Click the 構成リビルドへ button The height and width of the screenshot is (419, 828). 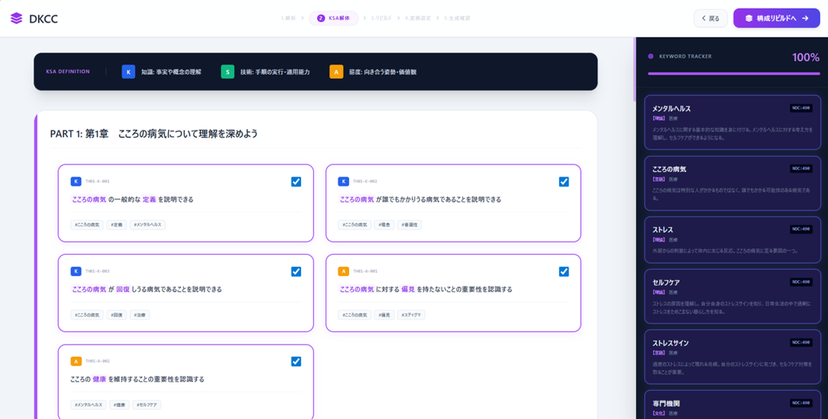pos(777,18)
